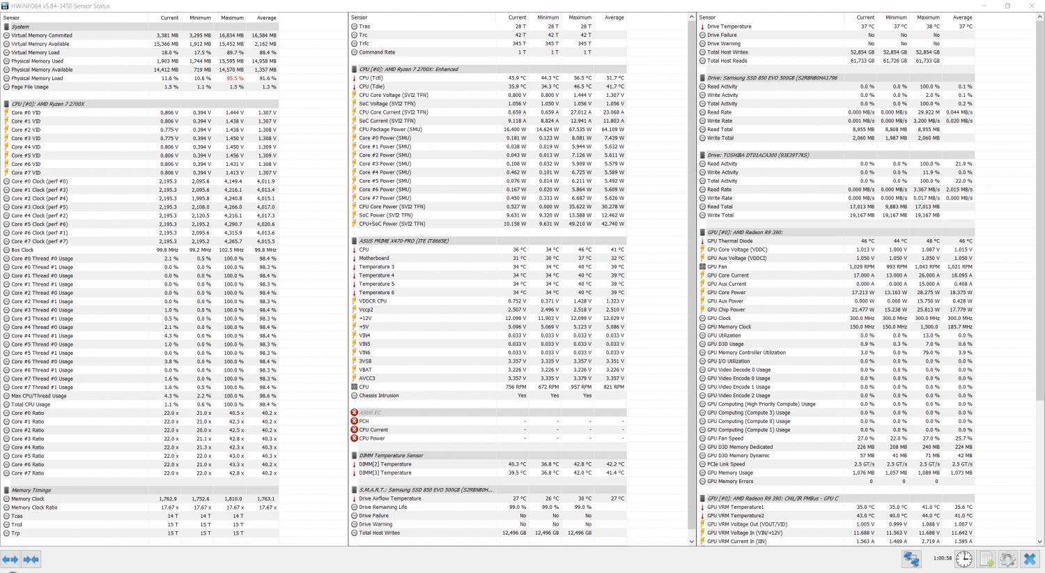The image size is (1045, 573).
Task: Click the thermometer icon beside CPU (Tctl)
Action: tap(355, 78)
